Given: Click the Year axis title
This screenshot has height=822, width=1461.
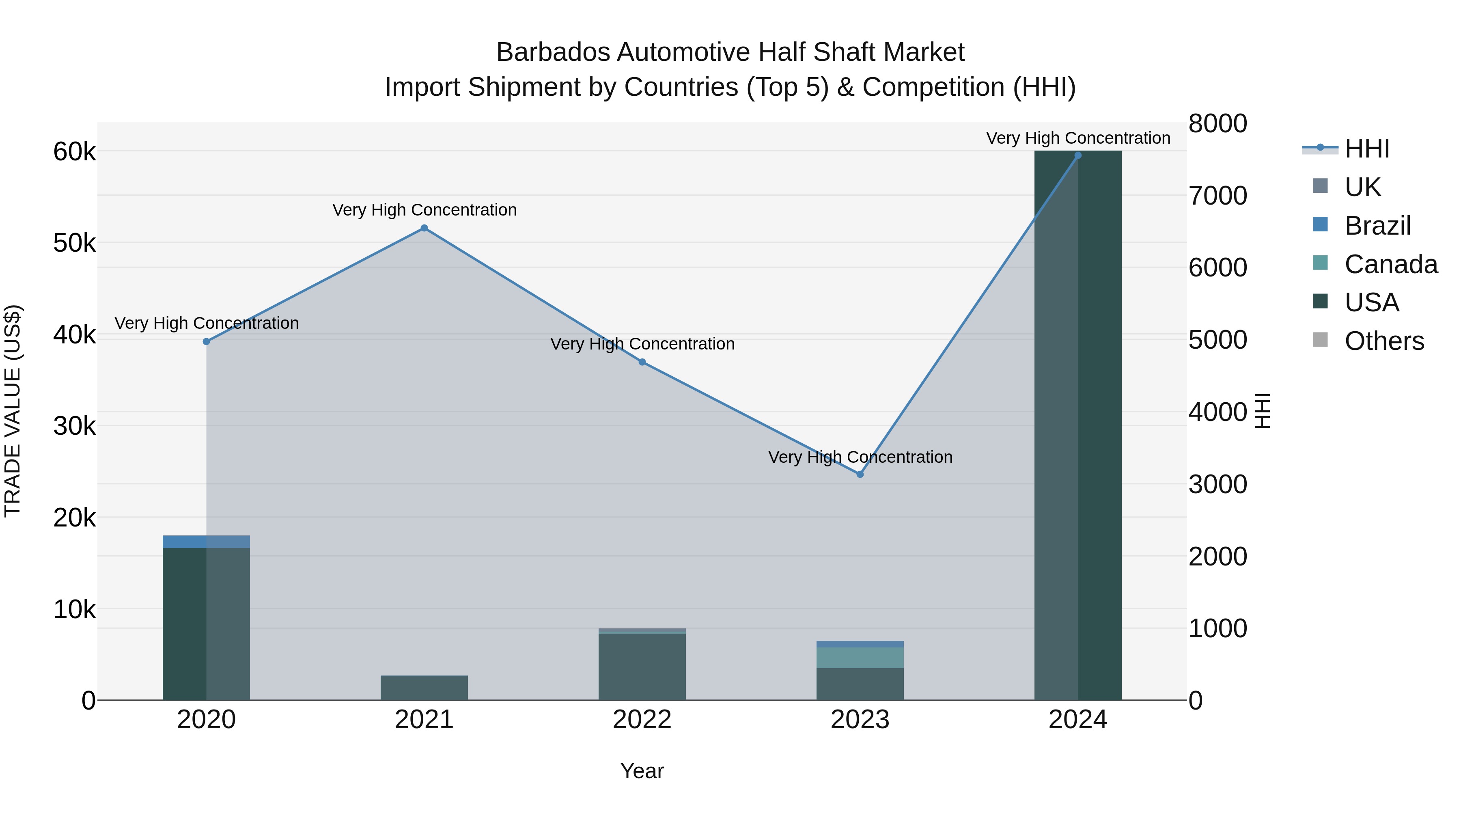Looking at the screenshot, I should [x=642, y=772].
